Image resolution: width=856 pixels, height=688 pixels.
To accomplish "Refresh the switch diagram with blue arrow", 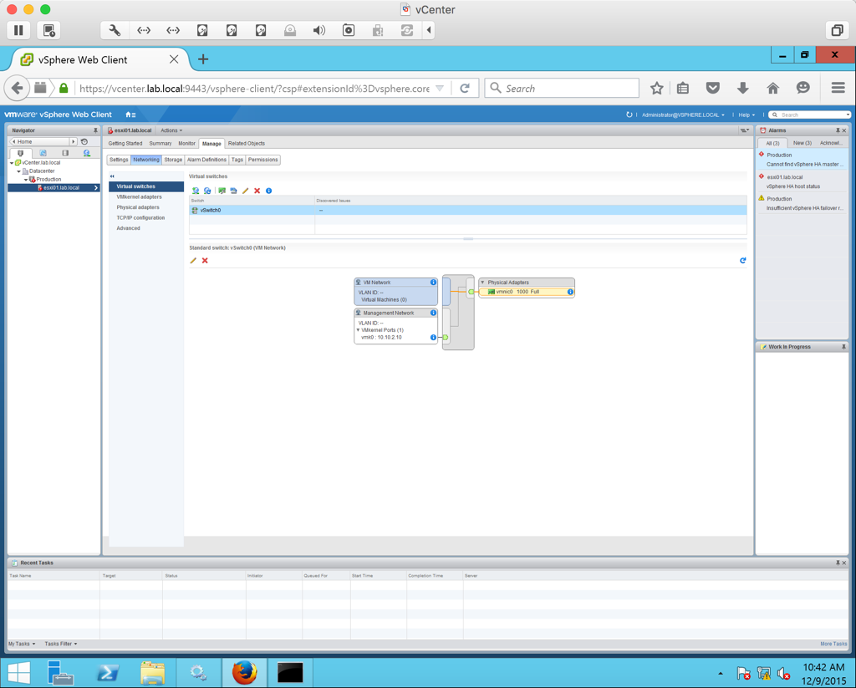I will point(742,261).
